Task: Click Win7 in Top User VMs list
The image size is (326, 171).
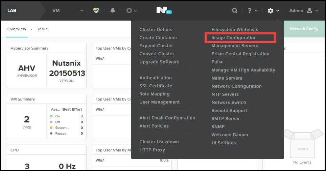Action: click(100, 58)
